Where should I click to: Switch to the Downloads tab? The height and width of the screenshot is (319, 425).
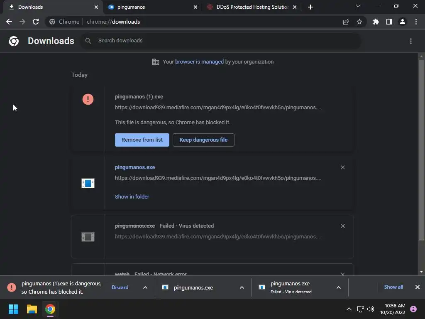(51, 7)
